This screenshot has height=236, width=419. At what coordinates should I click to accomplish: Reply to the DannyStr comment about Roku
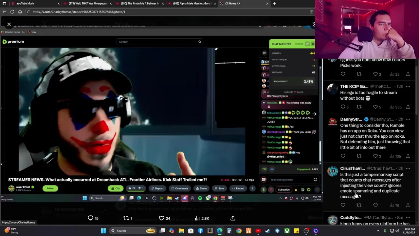point(343,156)
